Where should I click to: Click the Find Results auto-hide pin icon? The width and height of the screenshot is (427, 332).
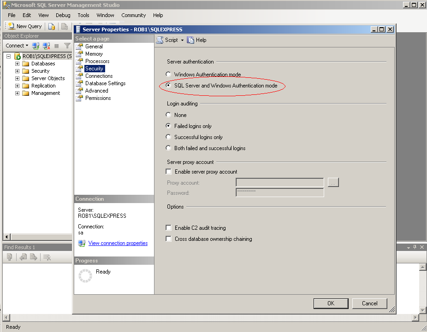(x=415, y=247)
